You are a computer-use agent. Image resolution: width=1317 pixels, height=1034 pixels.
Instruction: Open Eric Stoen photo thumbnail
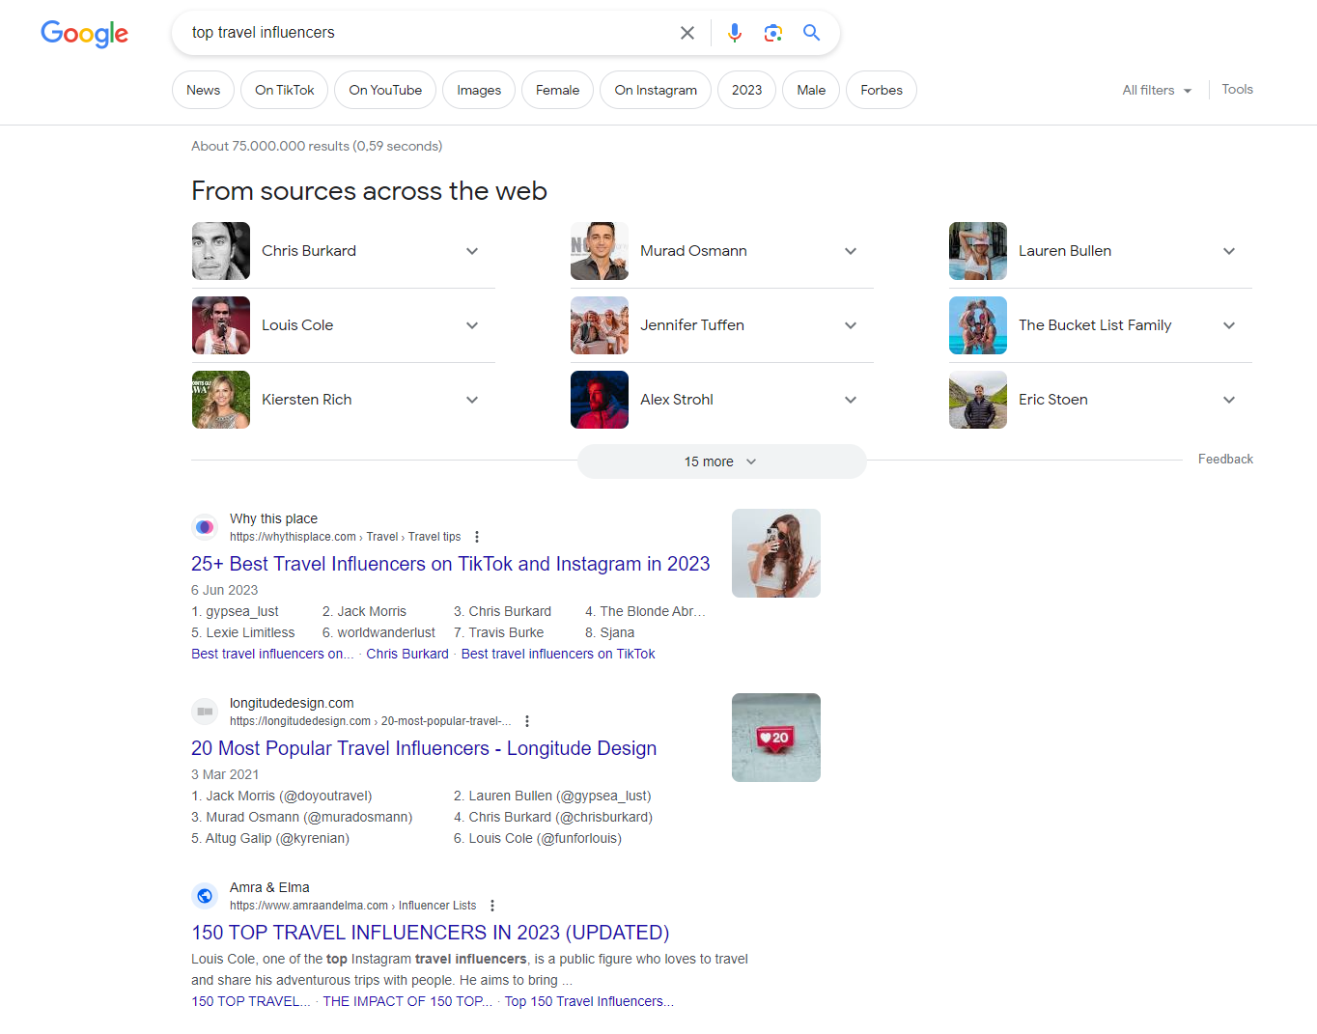(978, 400)
